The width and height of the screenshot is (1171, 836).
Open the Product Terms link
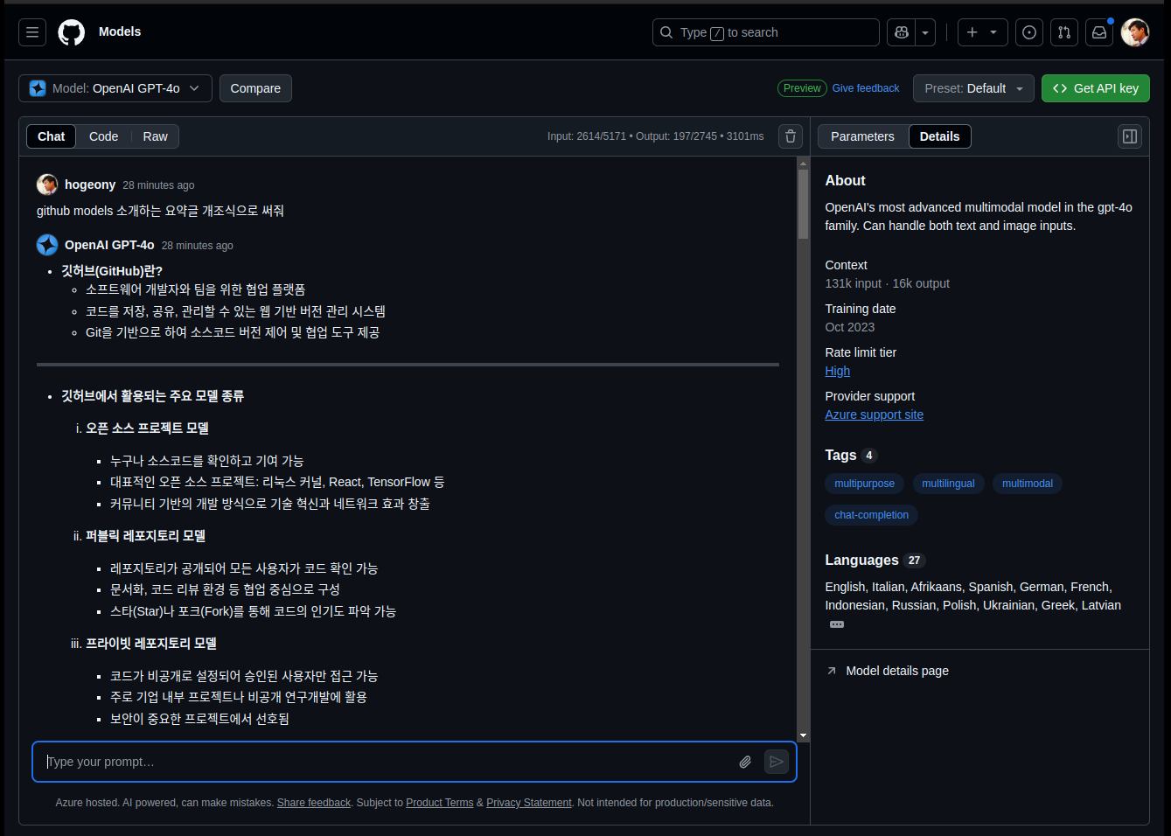tap(439, 803)
